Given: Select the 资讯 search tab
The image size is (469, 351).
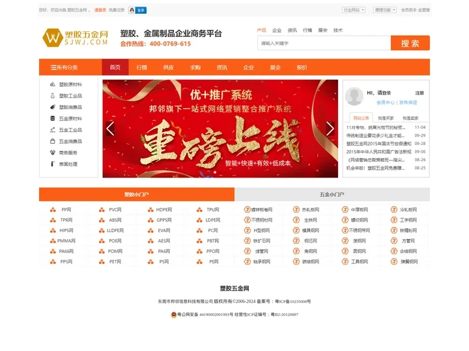Looking at the screenshot, I should click(292, 30).
